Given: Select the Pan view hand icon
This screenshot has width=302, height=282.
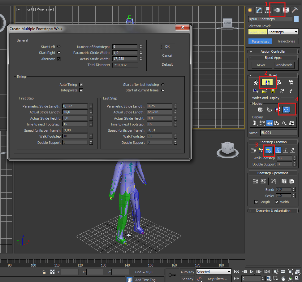Looking at the screenshot, I should click(x=283, y=278).
